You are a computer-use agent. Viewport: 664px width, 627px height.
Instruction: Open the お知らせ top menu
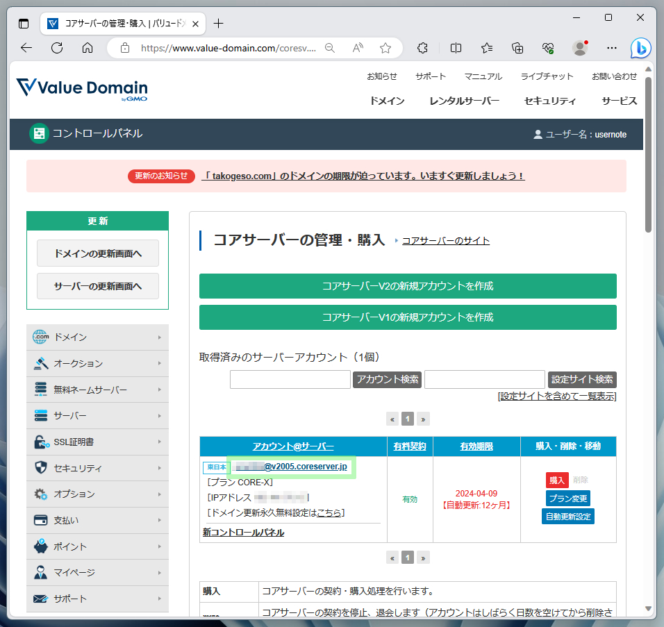point(382,76)
